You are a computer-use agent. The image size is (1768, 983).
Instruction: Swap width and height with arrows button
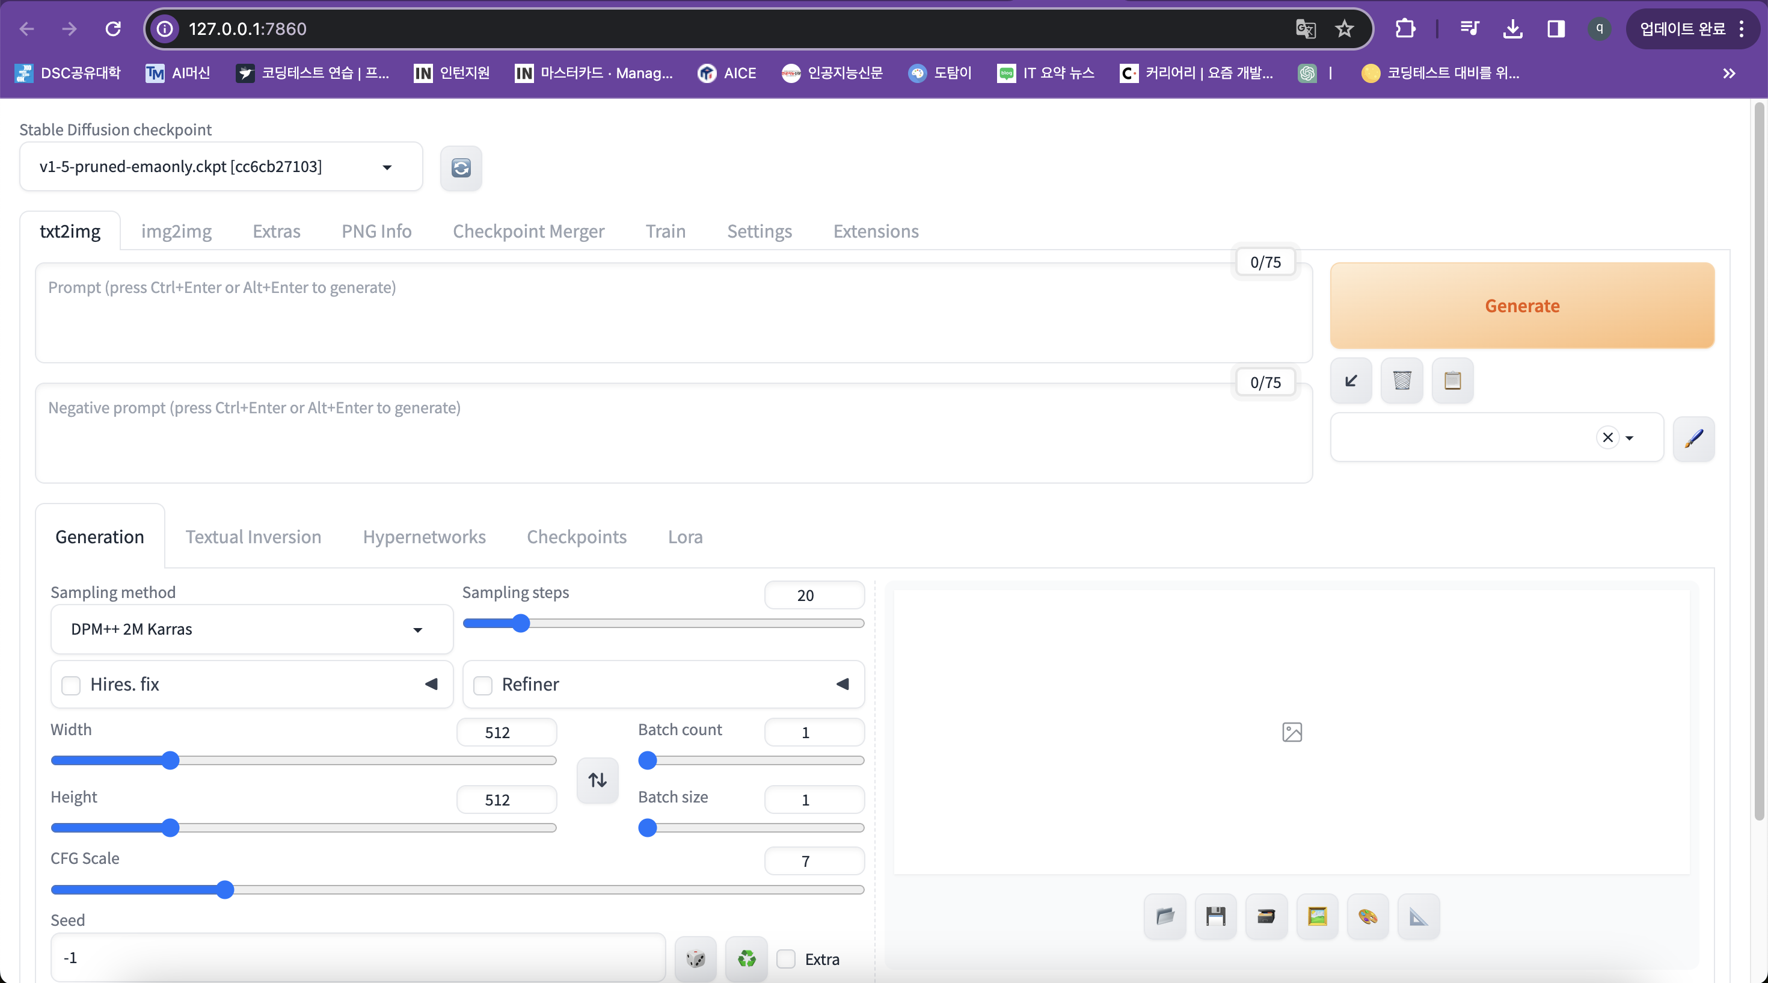click(597, 780)
